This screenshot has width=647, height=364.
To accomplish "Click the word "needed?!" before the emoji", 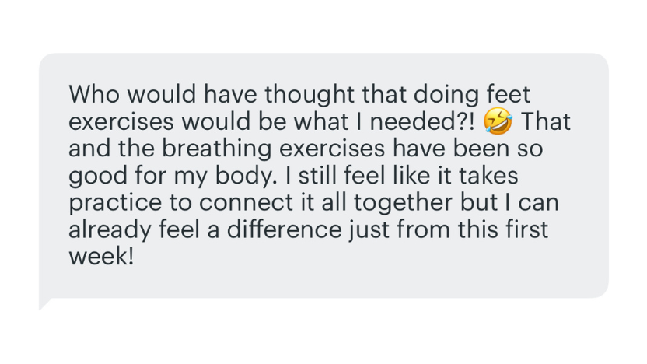I will point(422,121).
